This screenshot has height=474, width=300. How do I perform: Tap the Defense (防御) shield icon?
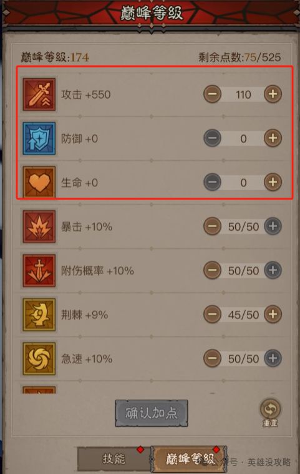(x=39, y=138)
